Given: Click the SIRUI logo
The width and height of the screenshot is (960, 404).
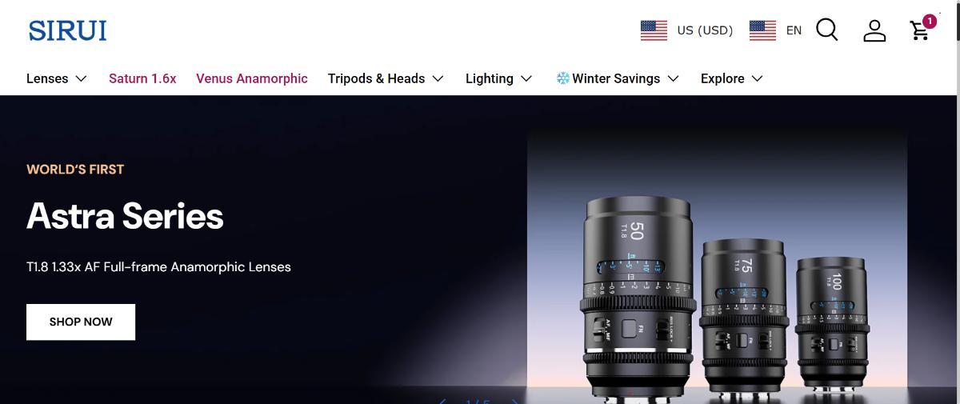Looking at the screenshot, I should tap(67, 30).
